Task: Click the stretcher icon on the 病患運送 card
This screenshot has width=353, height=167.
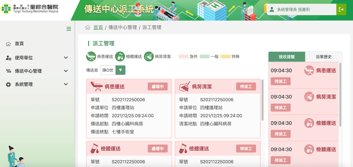Action: pos(96,86)
